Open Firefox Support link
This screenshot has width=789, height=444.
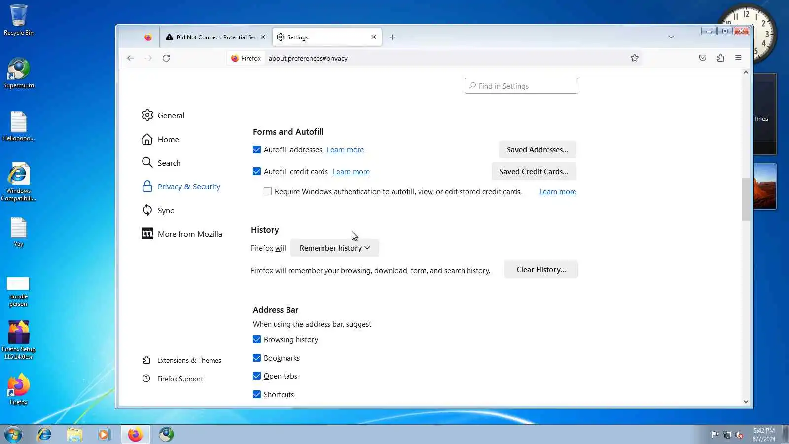click(x=173, y=379)
